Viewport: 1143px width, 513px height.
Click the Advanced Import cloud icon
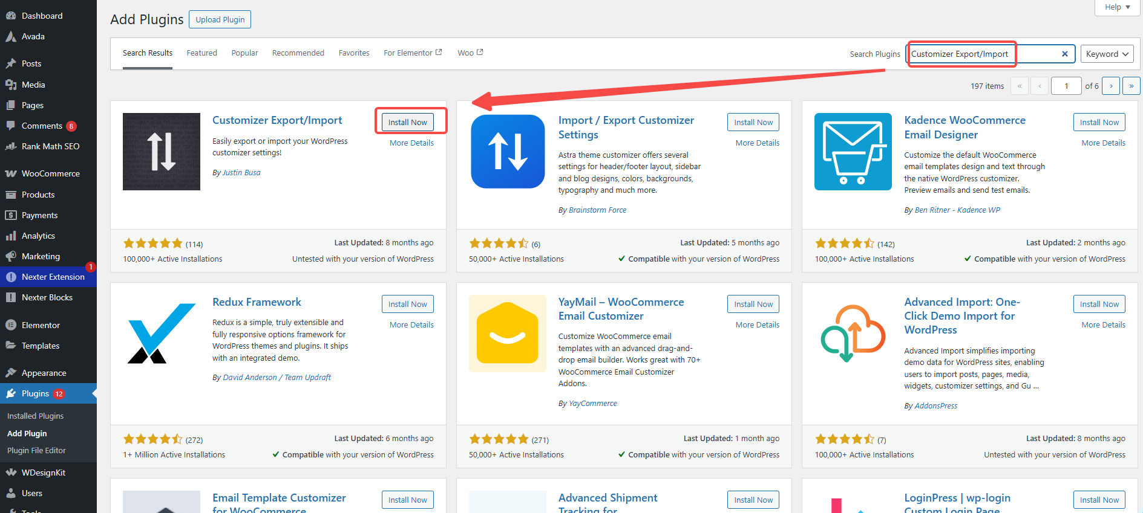pyautogui.click(x=853, y=334)
